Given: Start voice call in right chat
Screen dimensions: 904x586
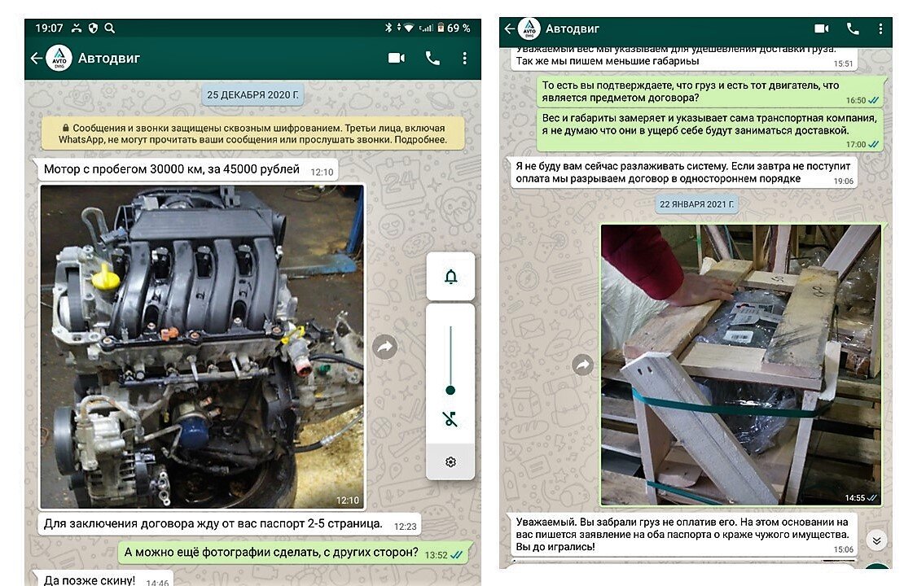Looking at the screenshot, I should [x=853, y=28].
